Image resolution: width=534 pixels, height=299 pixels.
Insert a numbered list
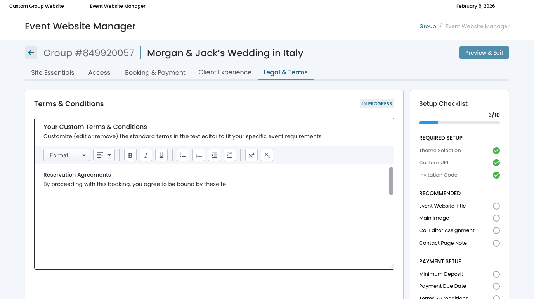199,155
